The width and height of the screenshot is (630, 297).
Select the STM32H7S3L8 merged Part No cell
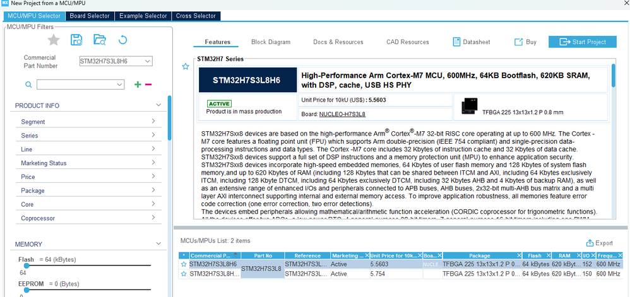pyautogui.click(x=263, y=269)
